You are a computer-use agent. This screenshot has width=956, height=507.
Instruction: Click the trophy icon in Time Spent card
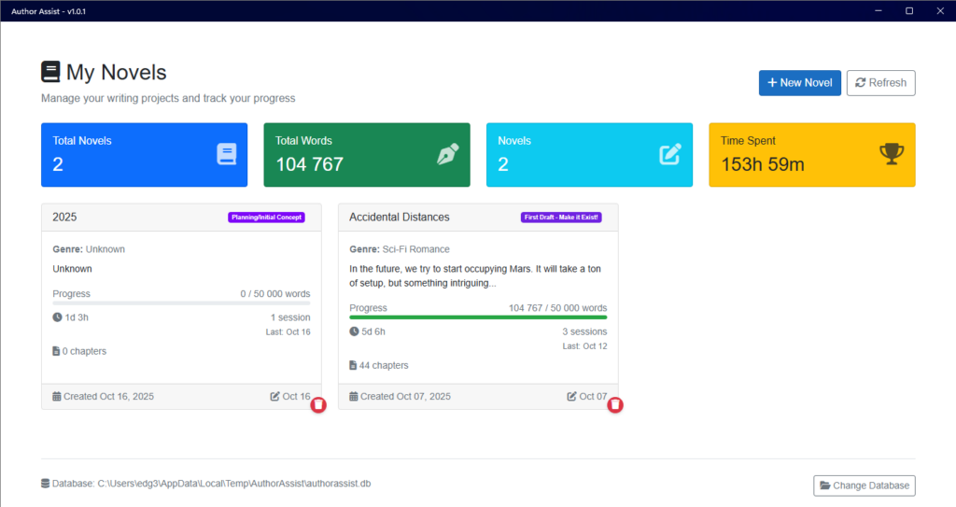[893, 154]
